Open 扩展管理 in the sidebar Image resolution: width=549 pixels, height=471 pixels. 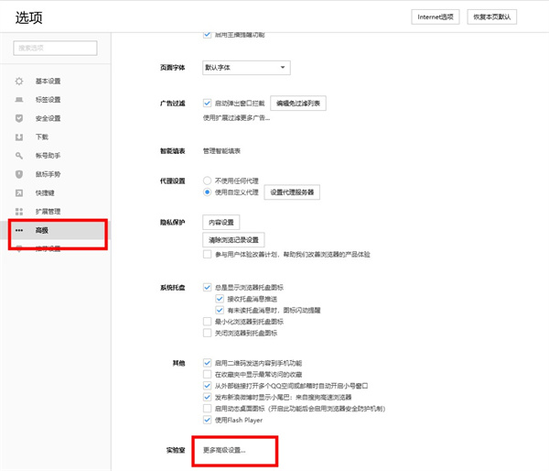(x=48, y=211)
